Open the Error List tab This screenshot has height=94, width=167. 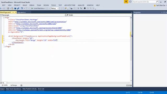[41, 89]
